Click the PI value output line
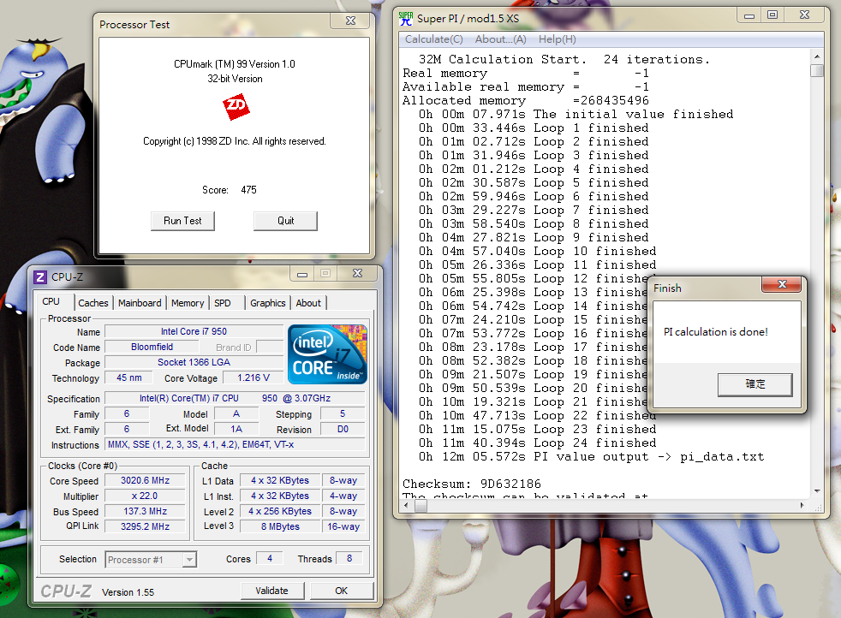The image size is (841, 618). pos(591,457)
